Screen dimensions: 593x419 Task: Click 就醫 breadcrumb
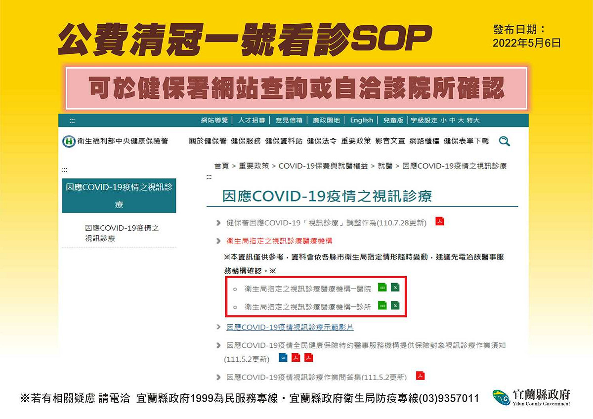tap(385, 166)
